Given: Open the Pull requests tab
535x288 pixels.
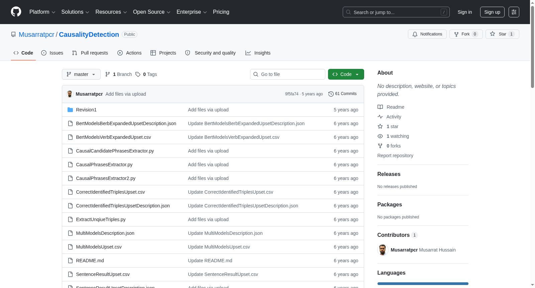Looking at the screenshot, I should pos(90,53).
